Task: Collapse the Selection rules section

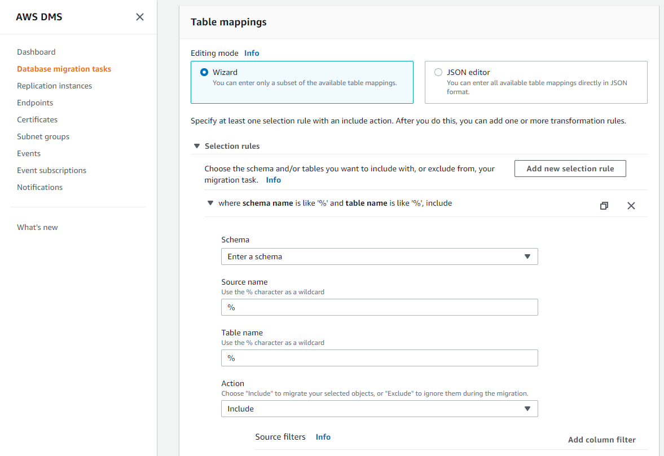Action: [x=197, y=146]
